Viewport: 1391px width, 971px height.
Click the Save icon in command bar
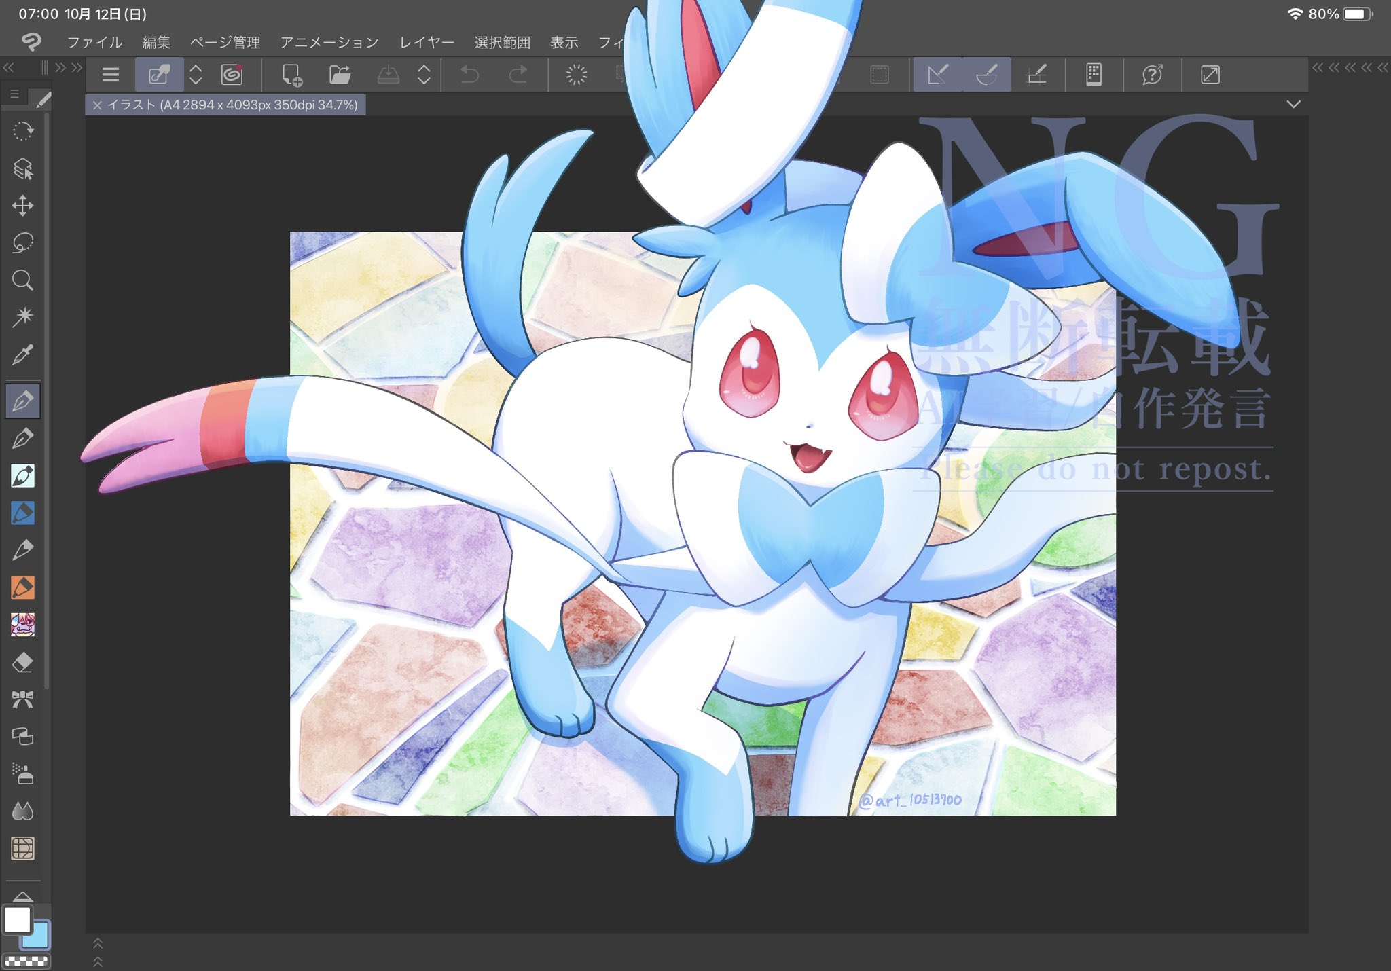tap(388, 75)
